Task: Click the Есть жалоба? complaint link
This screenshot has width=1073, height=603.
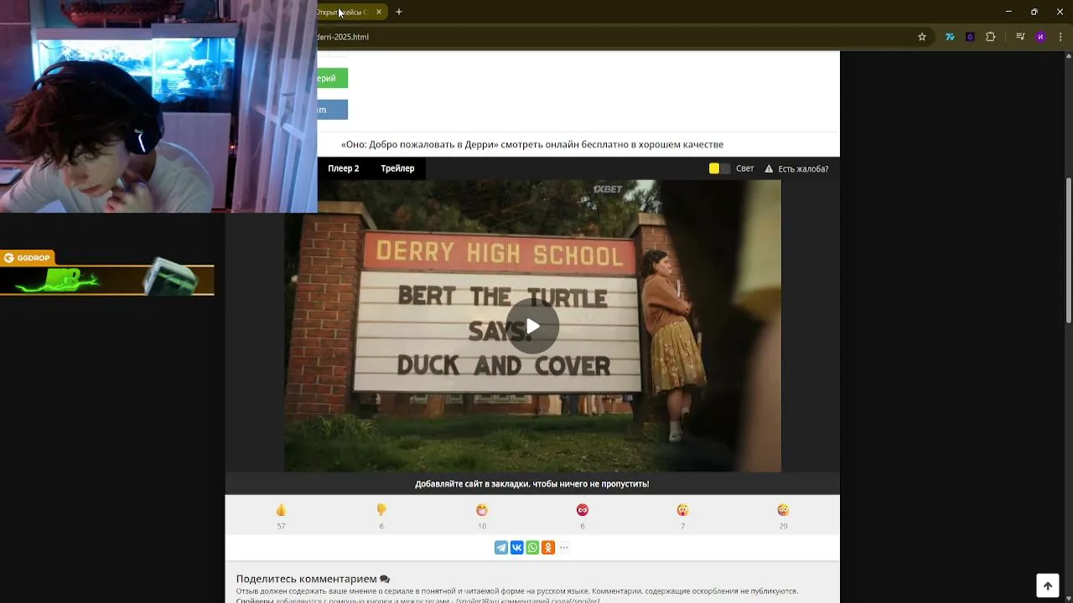Action: [803, 169]
